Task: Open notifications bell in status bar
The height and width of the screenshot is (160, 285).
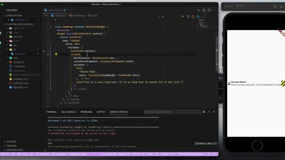Action: [214, 154]
